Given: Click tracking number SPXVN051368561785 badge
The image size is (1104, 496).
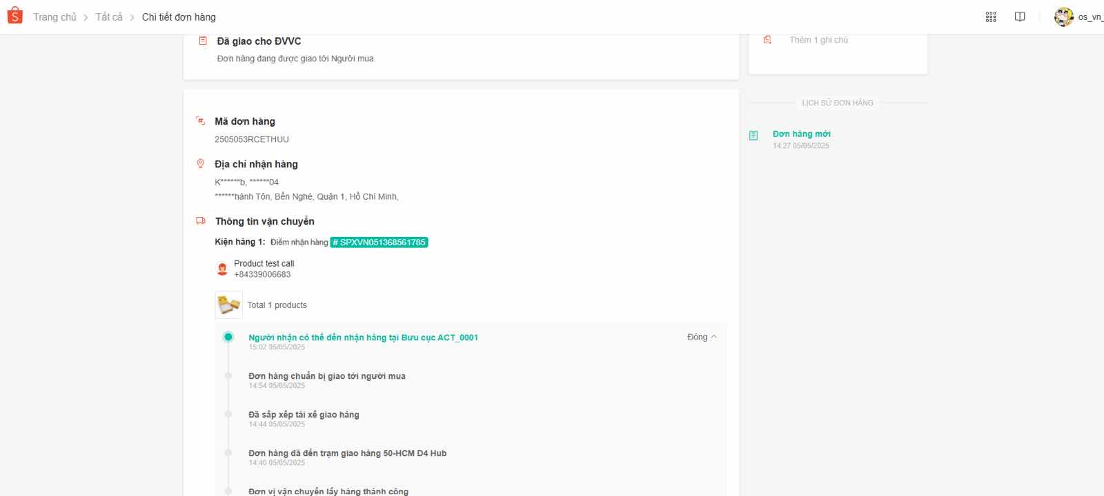Looking at the screenshot, I should tap(379, 242).
